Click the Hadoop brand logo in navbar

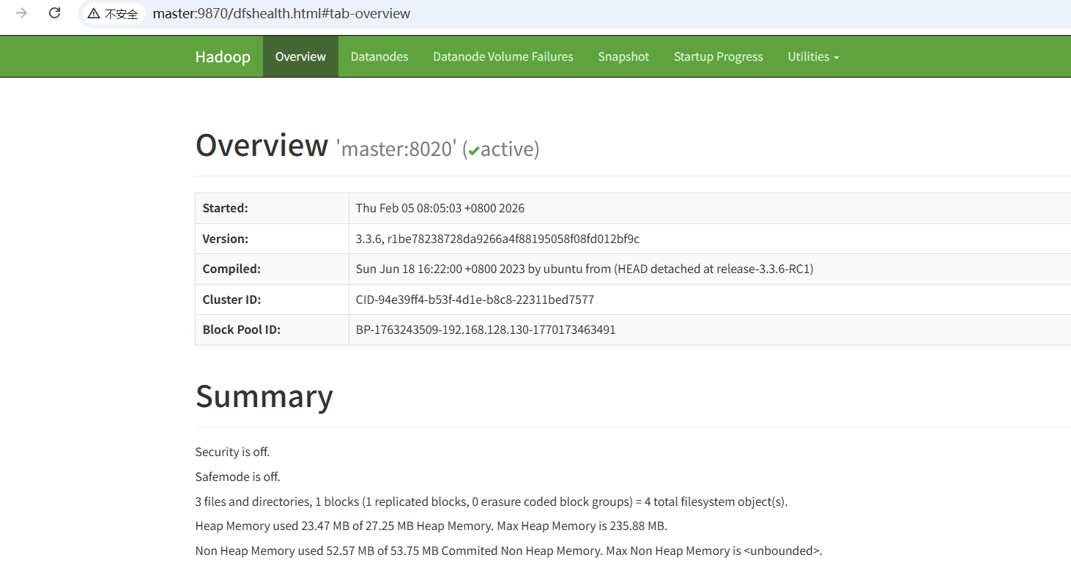pyautogui.click(x=223, y=56)
